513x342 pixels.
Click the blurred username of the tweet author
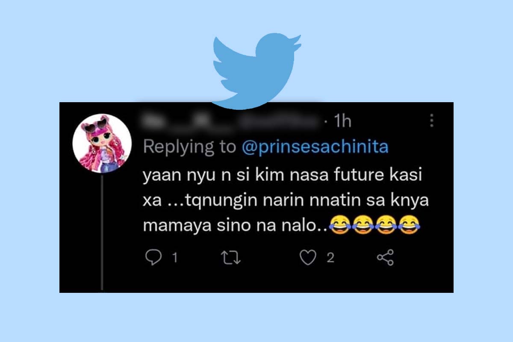pyautogui.click(x=232, y=121)
